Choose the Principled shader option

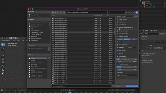coord(120,39)
